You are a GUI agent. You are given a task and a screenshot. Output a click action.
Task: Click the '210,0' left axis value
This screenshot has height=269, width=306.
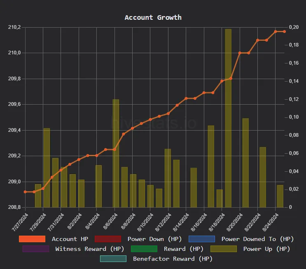(x=14, y=53)
